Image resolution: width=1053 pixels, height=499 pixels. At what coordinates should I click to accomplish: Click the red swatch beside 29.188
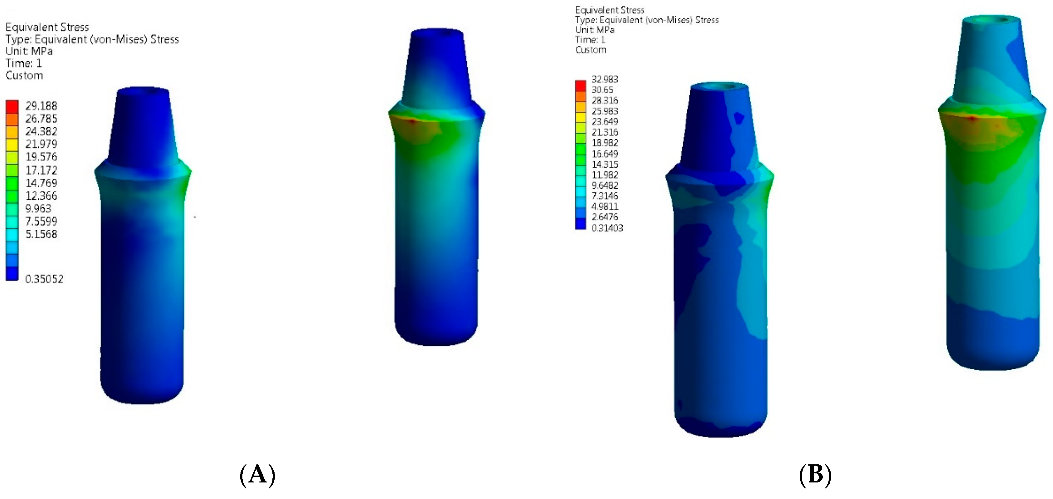(12, 107)
